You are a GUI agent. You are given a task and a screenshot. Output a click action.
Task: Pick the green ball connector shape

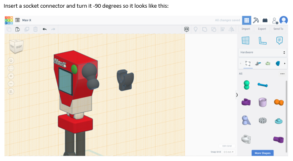[x=247, y=85]
